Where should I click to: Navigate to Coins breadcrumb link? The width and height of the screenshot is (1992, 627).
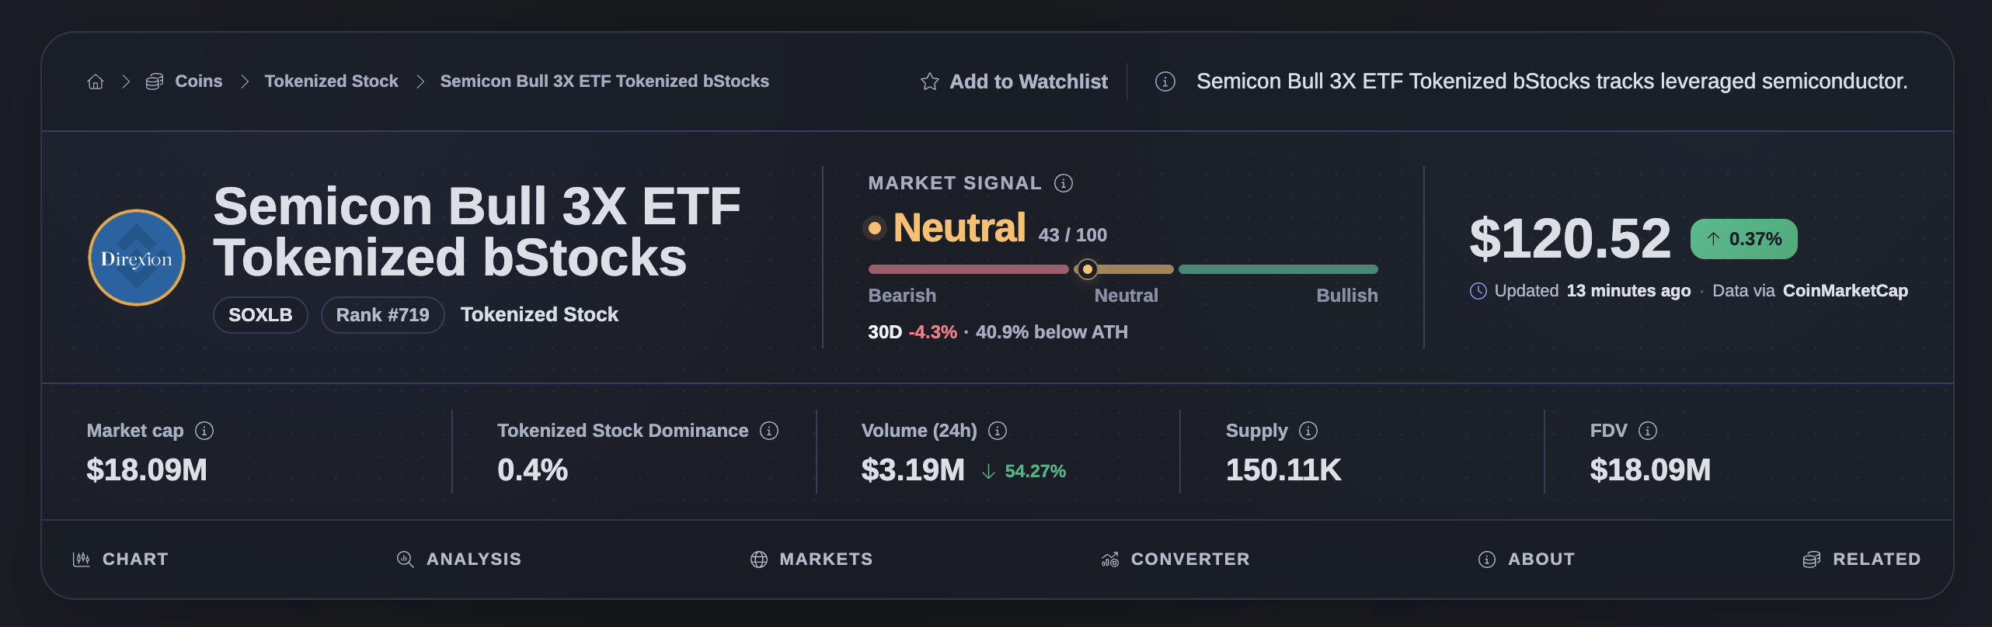tap(199, 81)
